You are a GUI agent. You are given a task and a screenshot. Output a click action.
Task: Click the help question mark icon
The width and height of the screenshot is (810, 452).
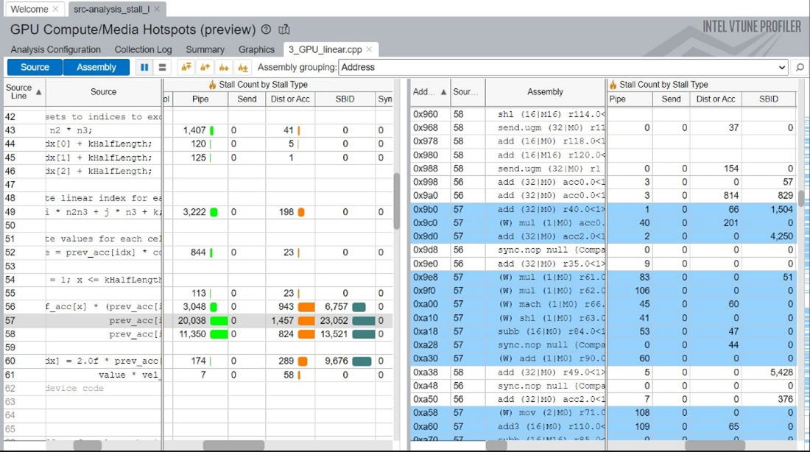click(266, 30)
